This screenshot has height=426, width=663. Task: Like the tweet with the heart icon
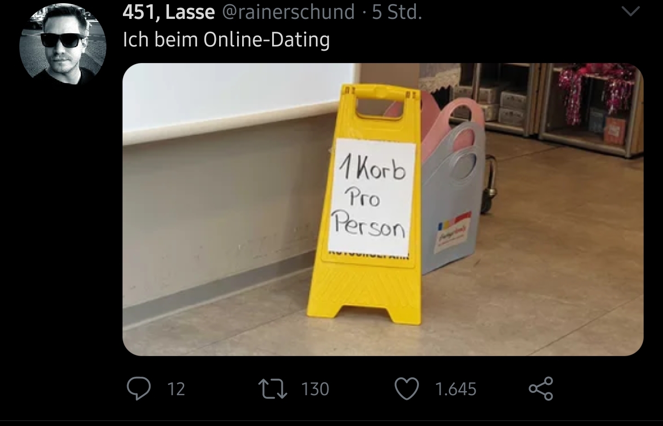(x=407, y=389)
